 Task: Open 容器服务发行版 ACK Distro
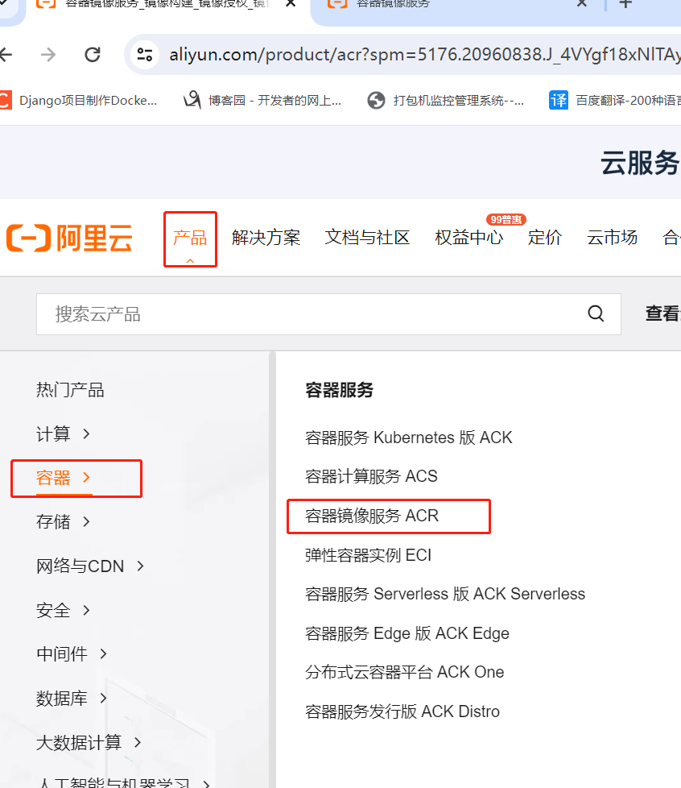[x=402, y=711]
